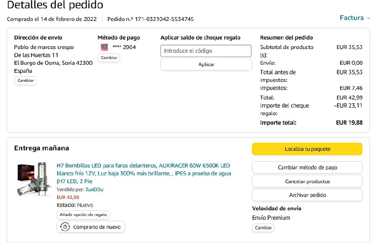381x245 pixels.
Task: Select Cambiar método de pago
Action: [307, 167]
